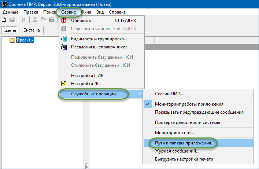The width and height of the screenshot is (259, 169).
Task: Click the yellow Проекты folder icon
Action: [12, 40]
